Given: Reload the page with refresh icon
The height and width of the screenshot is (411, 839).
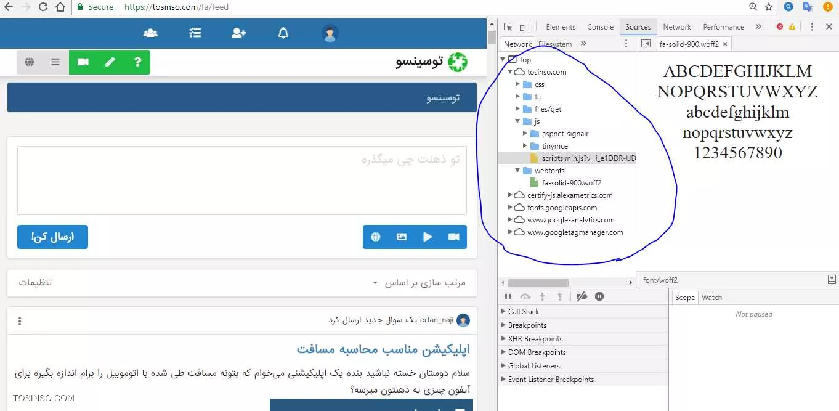Looking at the screenshot, I should [x=43, y=7].
